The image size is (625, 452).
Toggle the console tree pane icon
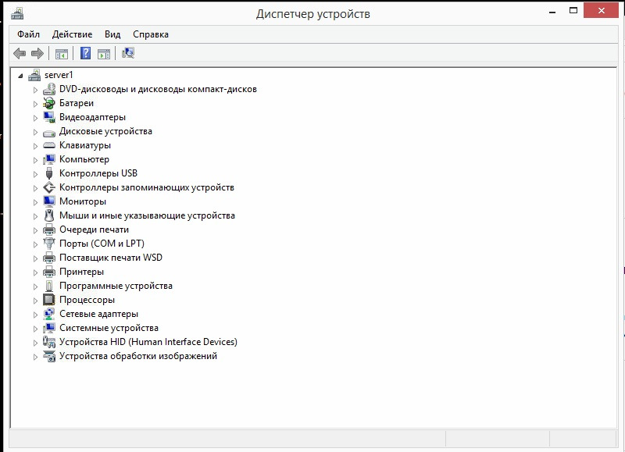click(x=62, y=53)
